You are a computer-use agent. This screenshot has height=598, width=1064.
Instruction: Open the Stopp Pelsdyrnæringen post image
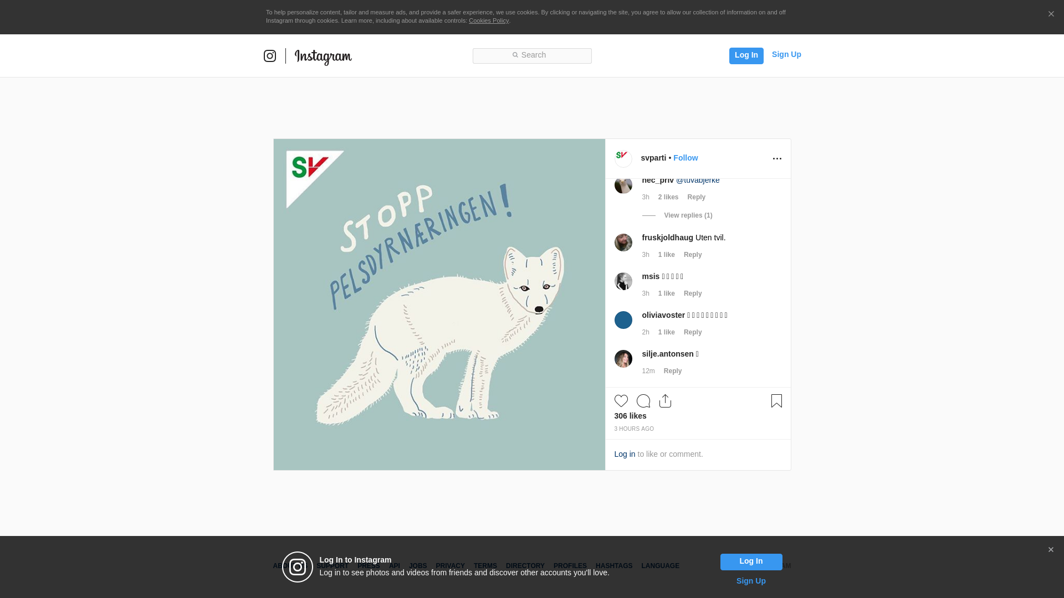[x=439, y=305]
